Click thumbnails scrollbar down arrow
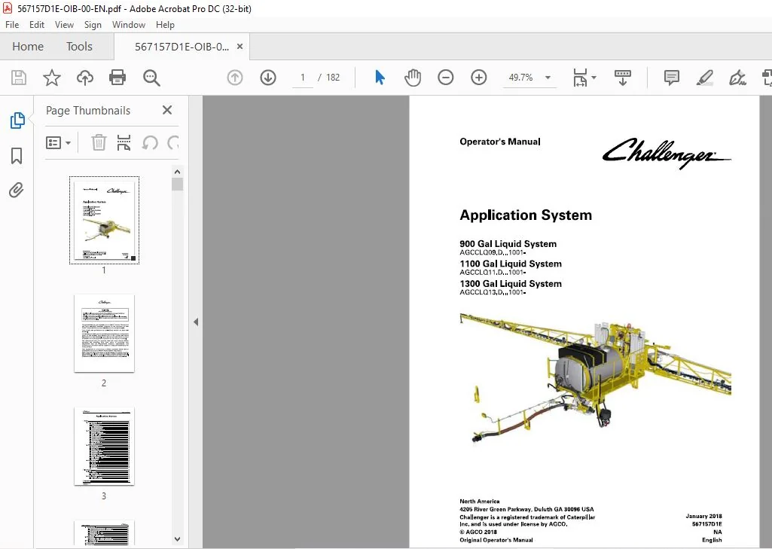This screenshot has width=772, height=549. pos(177,539)
